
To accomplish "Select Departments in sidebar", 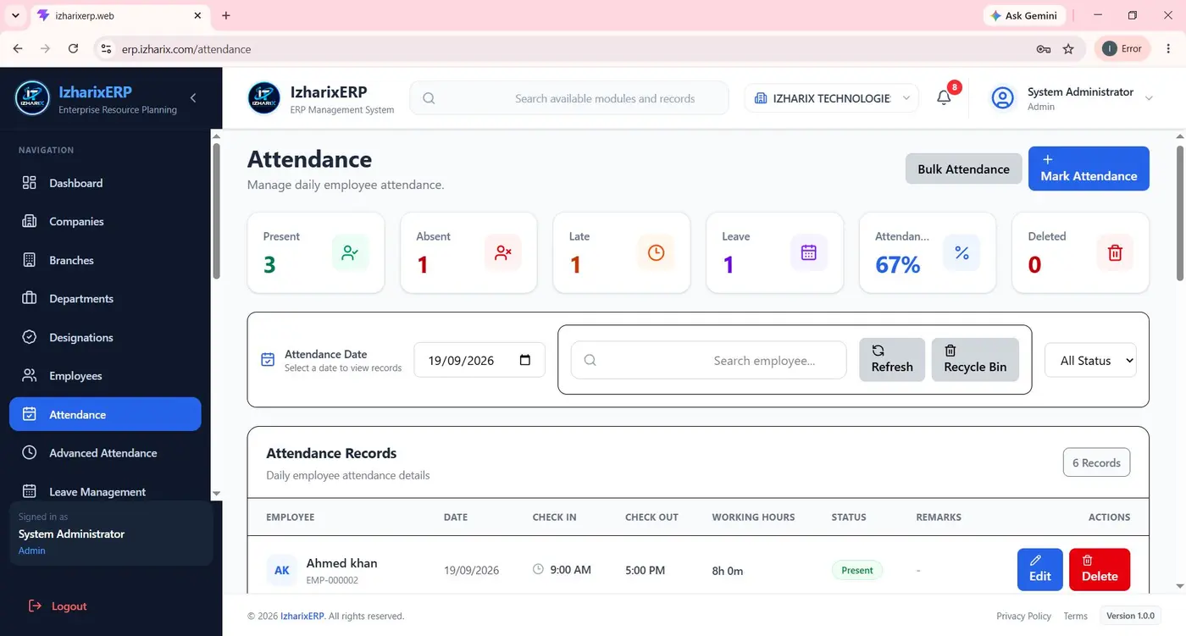I will click(105, 298).
